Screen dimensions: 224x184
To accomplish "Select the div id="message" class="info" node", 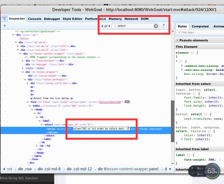I will [50, 64].
